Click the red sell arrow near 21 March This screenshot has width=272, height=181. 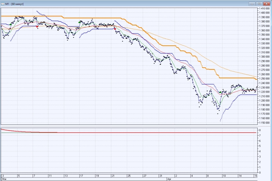point(115,29)
